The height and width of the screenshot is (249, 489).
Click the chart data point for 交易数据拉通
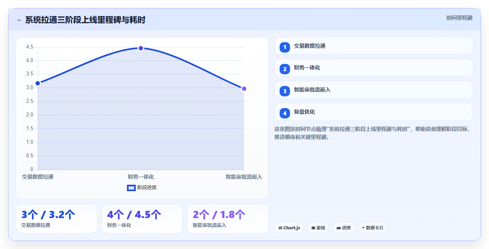tap(38, 83)
